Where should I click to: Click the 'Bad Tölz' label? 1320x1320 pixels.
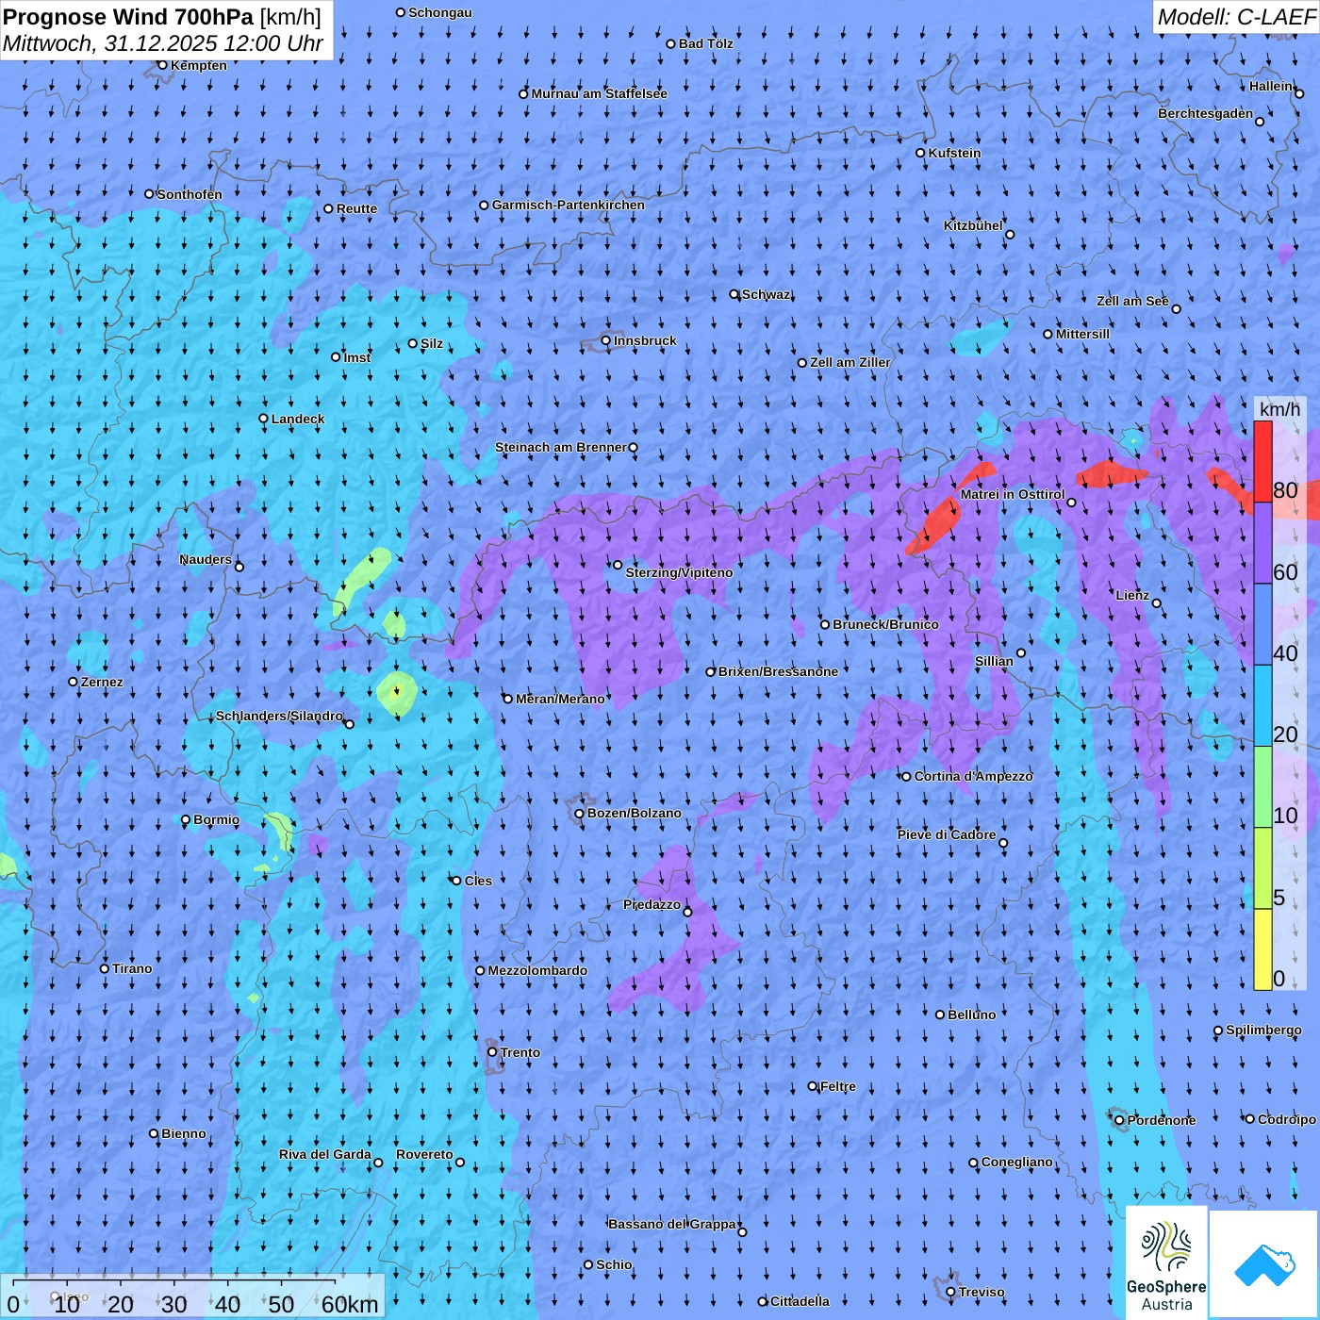tap(706, 43)
